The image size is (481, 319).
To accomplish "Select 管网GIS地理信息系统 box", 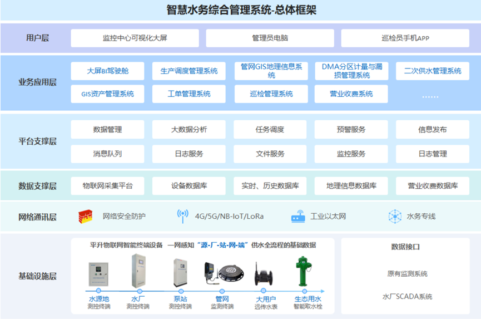I will coord(271,71).
